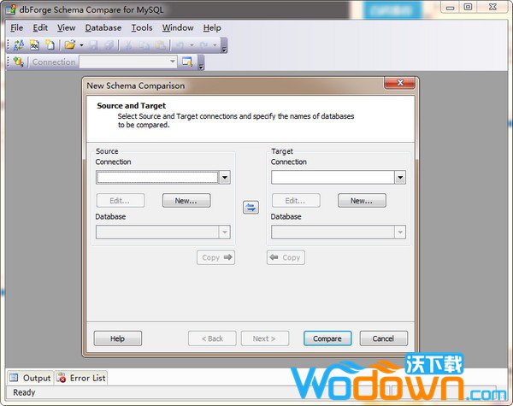The height and width of the screenshot is (406, 513).
Task: Expand the Source Connection dropdown arrow
Action: (225, 177)
